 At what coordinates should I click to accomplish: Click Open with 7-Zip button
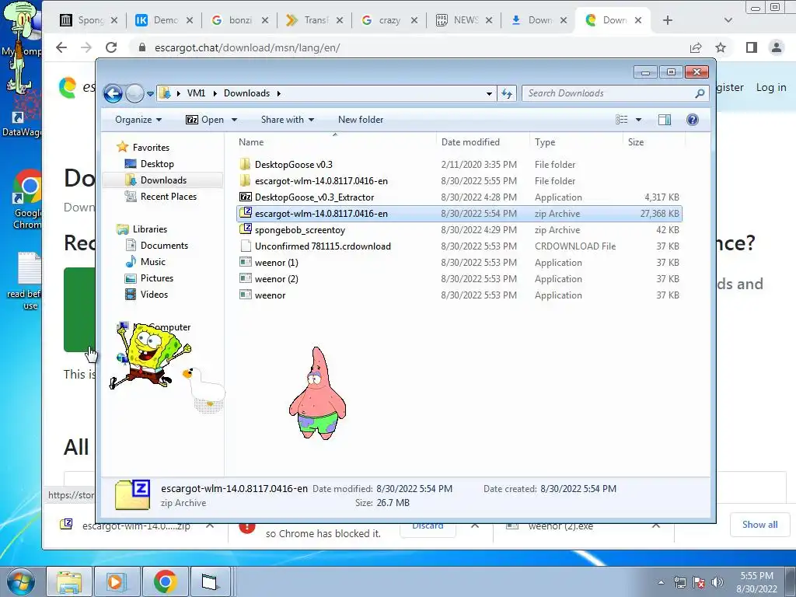204,120
